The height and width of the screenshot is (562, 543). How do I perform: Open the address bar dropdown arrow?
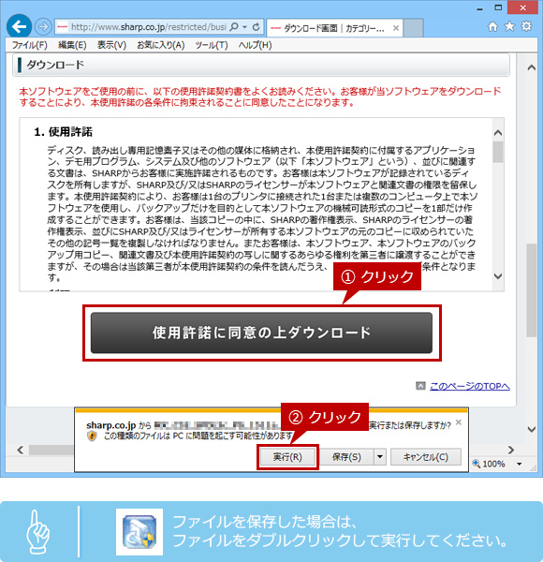click(x=245, y=27)
